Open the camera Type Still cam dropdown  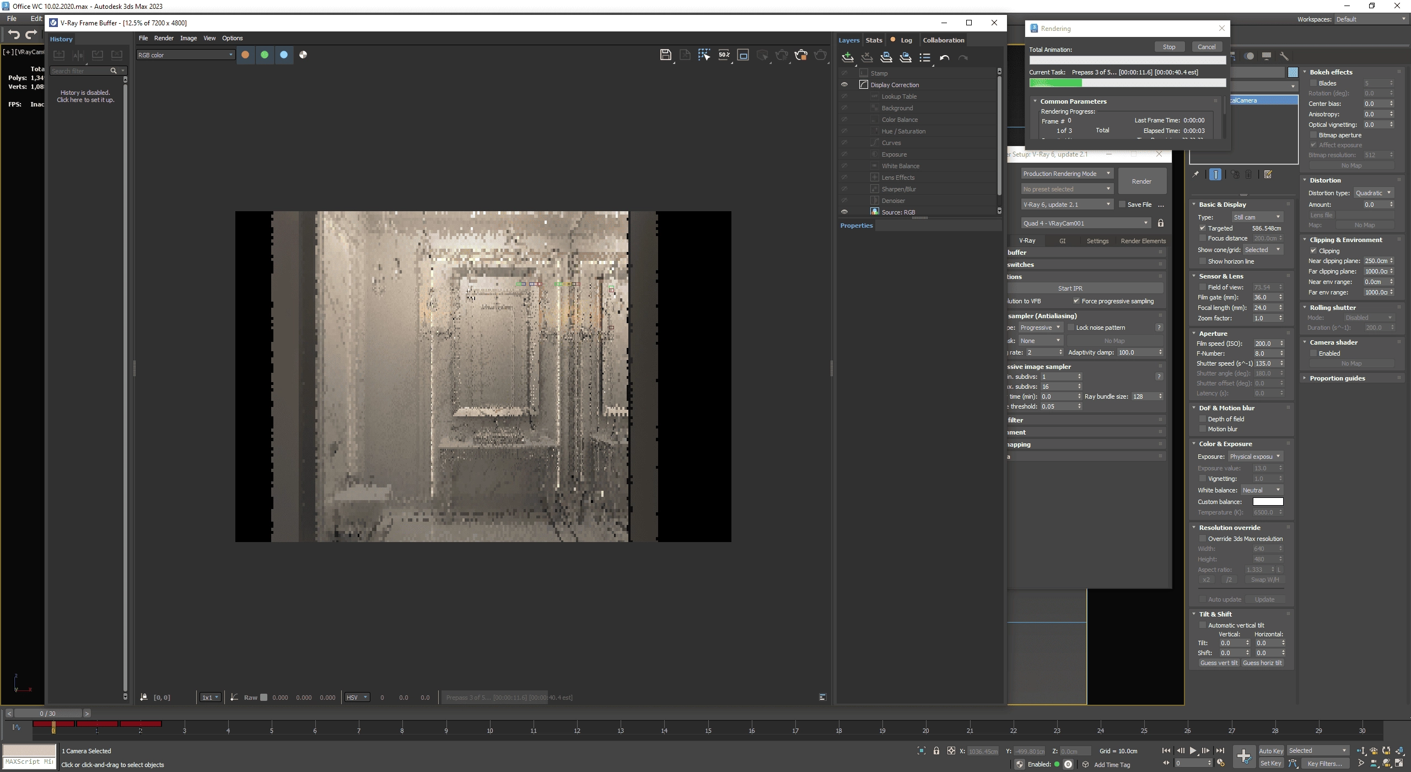pyautogui.click(x=1257, y=217)
